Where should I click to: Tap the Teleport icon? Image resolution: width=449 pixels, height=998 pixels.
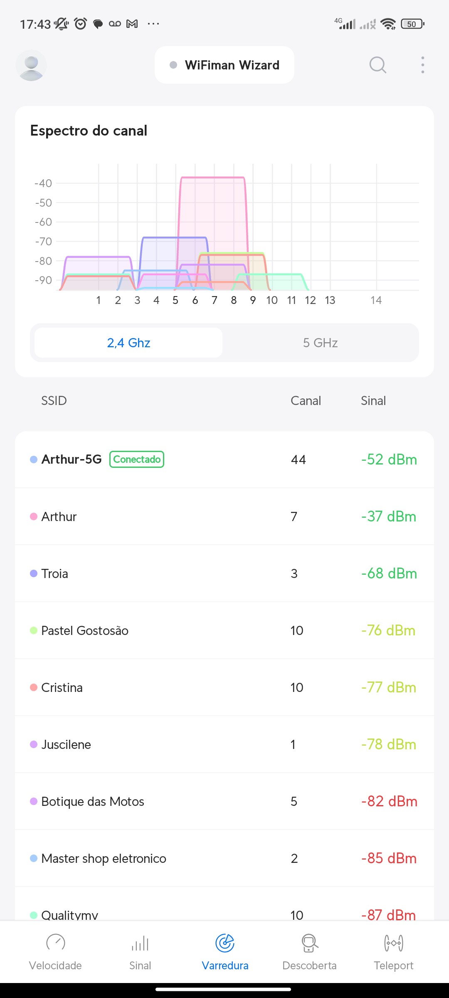[x=393, y=943]
